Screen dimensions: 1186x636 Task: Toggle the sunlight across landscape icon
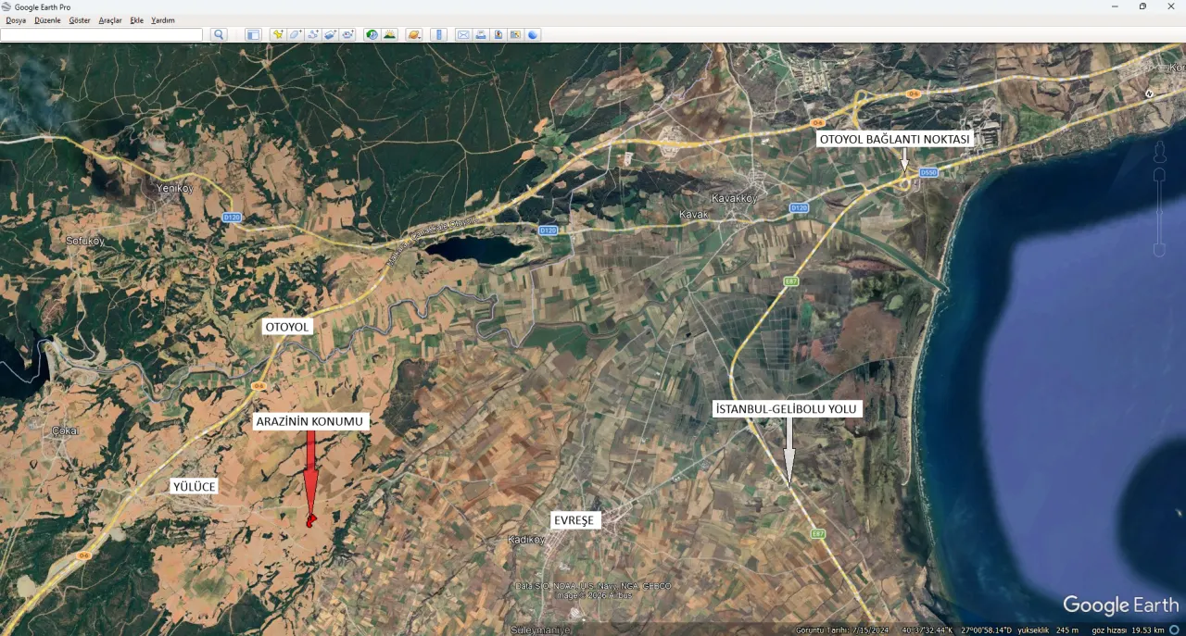tap(390, 35)
